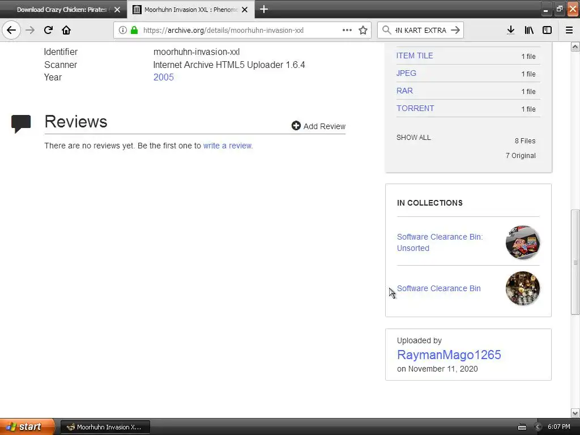Show site information icon in address bar
The image size is (580, 435).
point(123,30)
